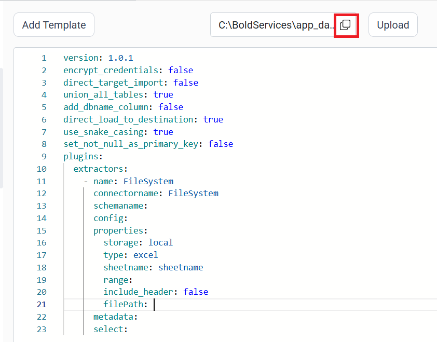Select the version 1.0.1 line
Viewport: 437px width, 342px height.
(x=98, y=58)
